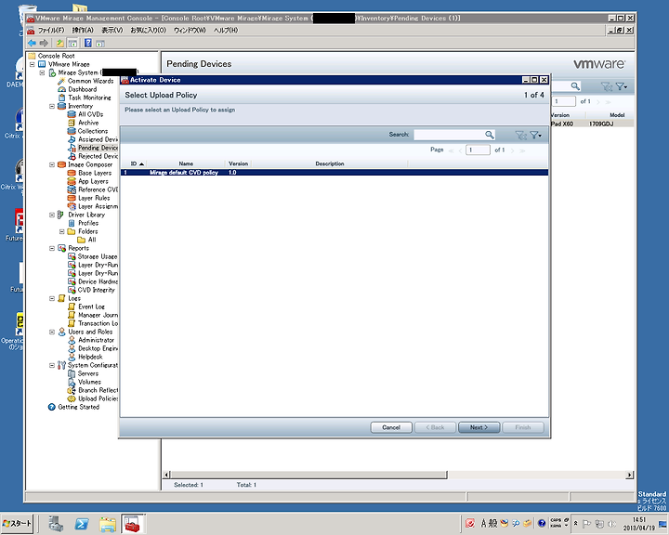Click the Name column header

pyautogui.click(x=186, y=163)
